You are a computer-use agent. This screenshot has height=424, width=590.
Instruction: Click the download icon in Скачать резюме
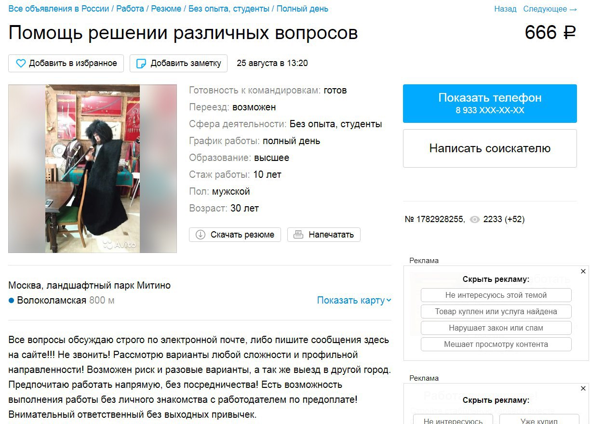[201, 235]
